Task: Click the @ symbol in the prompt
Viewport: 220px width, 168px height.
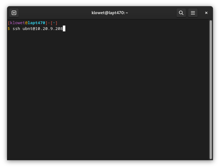Action: [x=26, y=23]
